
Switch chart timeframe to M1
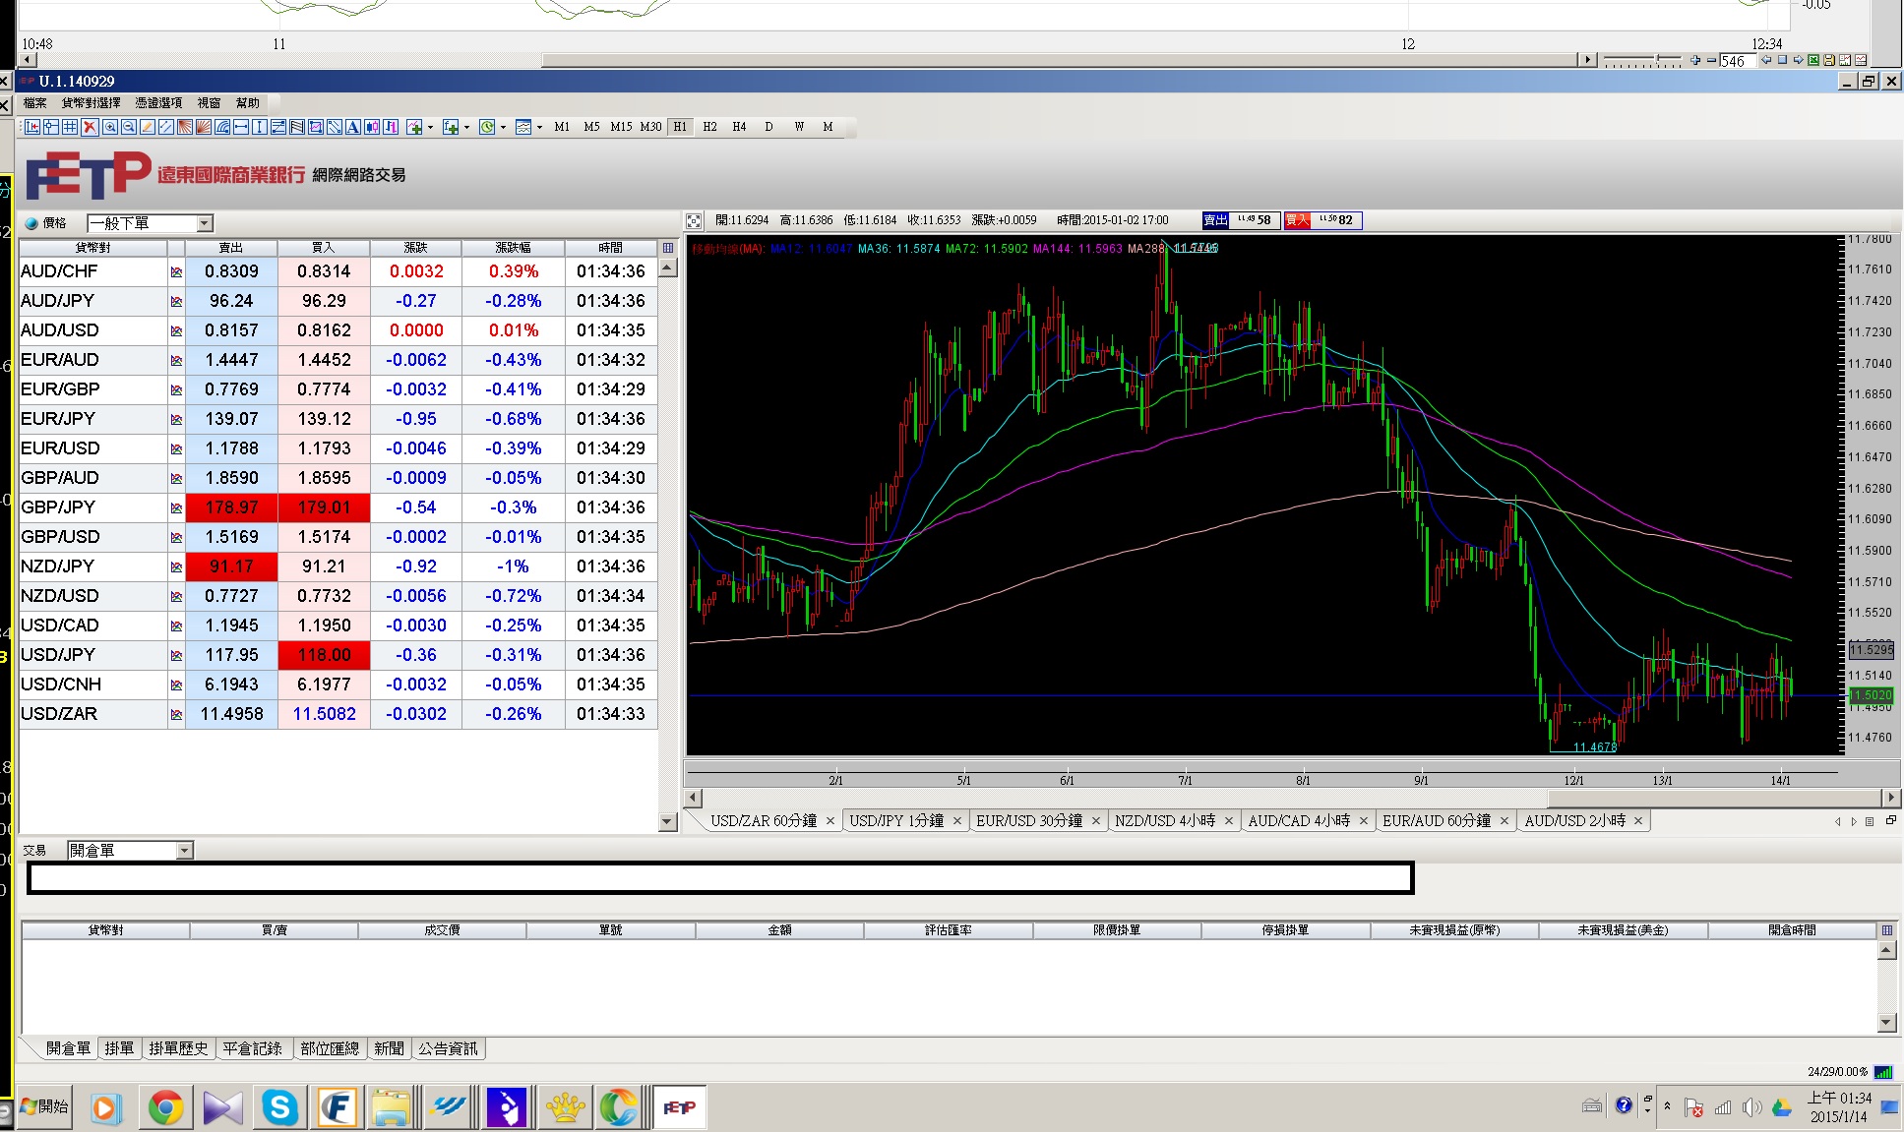(562, 127)
